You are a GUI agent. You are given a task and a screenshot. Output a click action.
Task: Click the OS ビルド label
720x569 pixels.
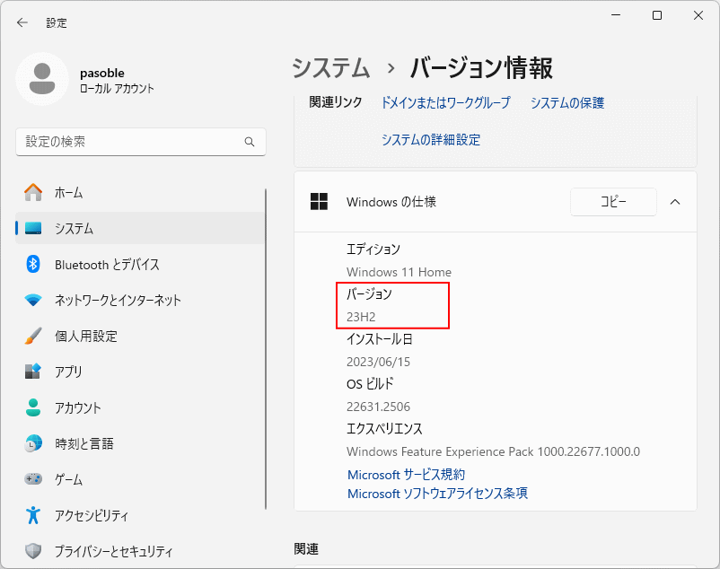370,384
